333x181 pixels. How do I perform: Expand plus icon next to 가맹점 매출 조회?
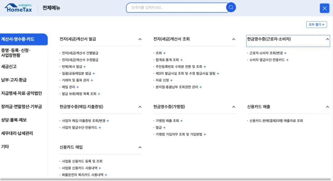[x=181, y=120]
